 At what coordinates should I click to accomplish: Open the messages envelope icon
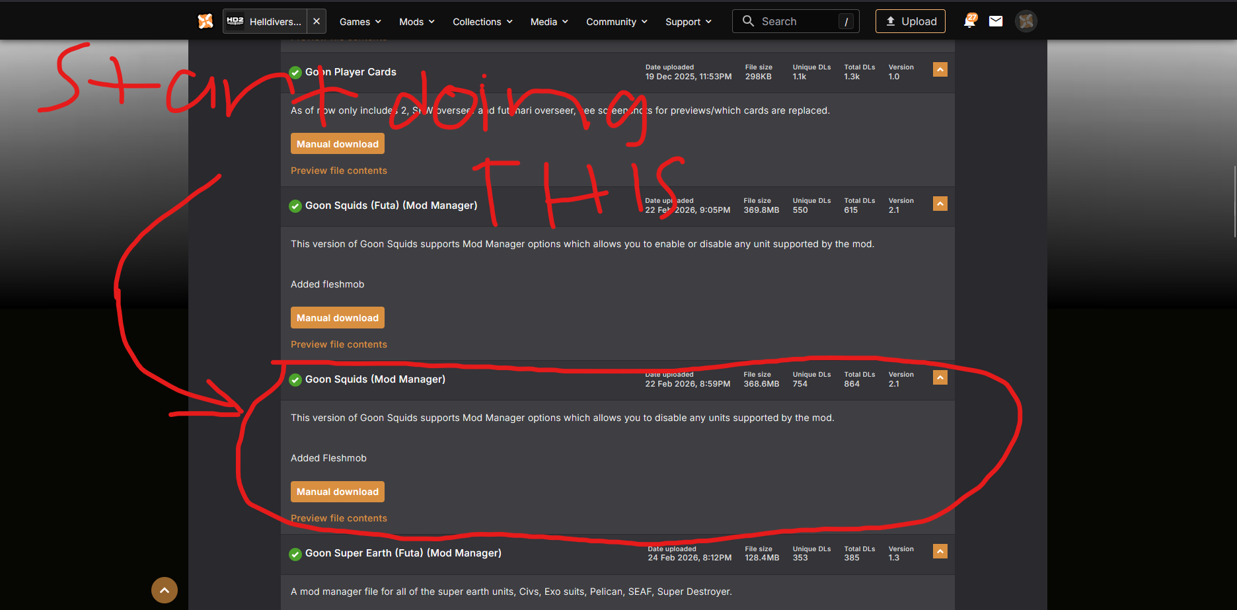[x=996, y=21]
